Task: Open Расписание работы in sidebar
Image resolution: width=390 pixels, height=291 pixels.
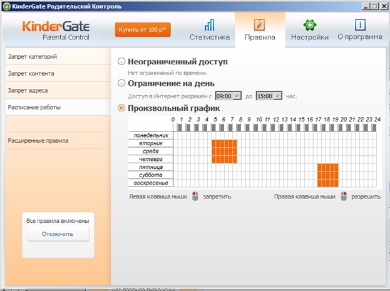Action: pyautogui.click(x=58, y=107)
